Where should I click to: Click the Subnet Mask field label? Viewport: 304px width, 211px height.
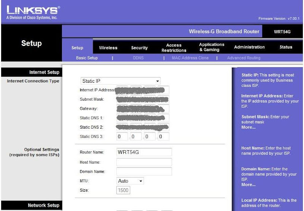(x=92, y=99)
